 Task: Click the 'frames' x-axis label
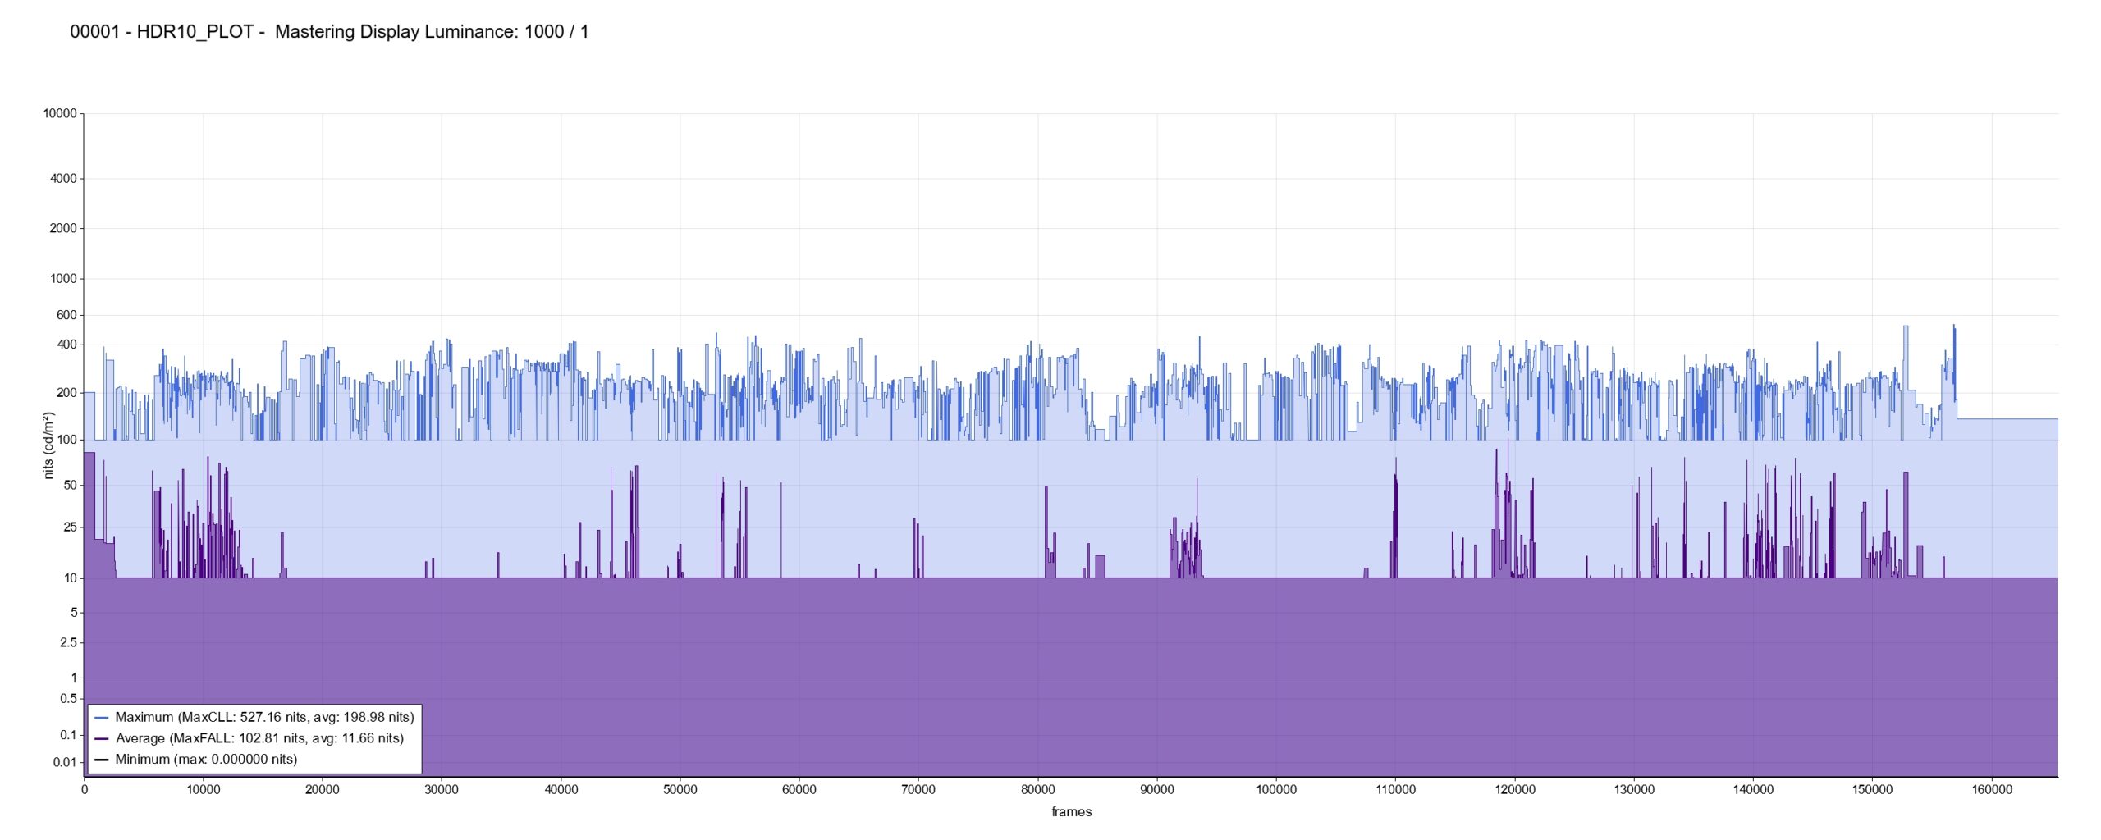coord(1071,812)
